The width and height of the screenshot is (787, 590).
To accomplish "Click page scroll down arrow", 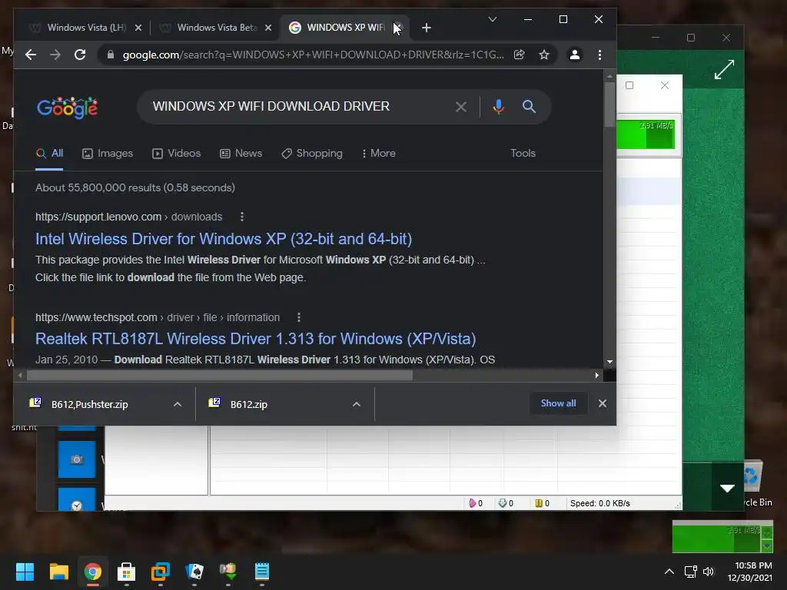I will (x=609, y=362).
